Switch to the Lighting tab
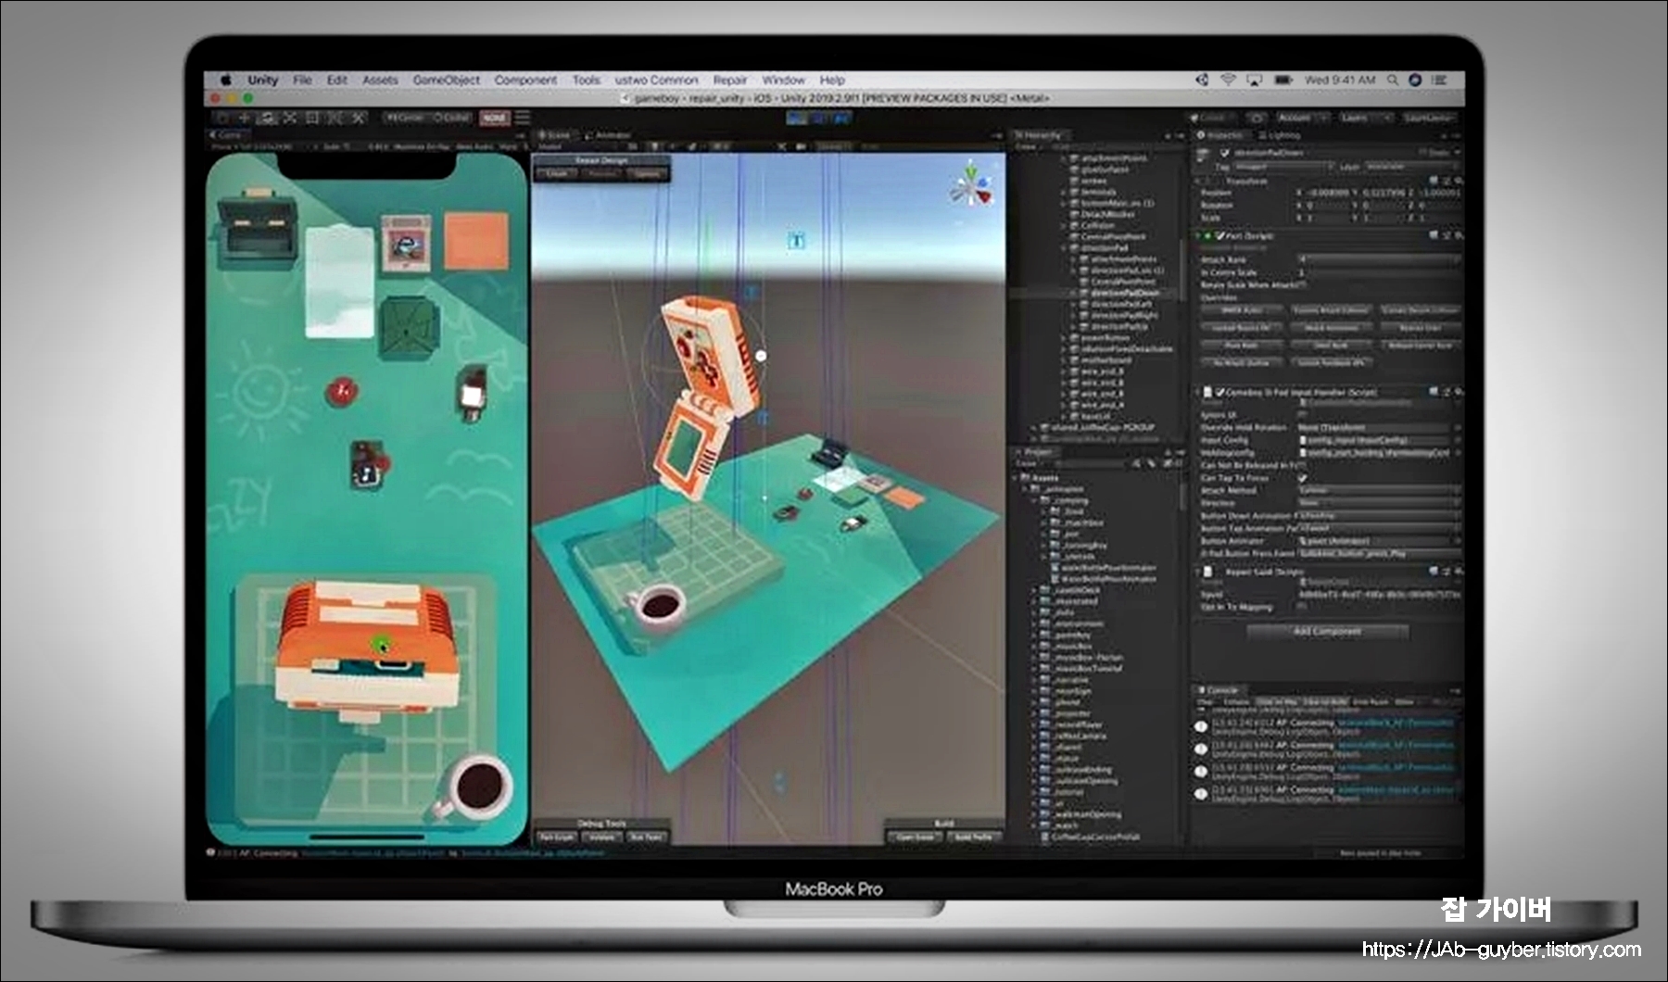The height and width of the screenshot is (982, 1668). point(1278,135)
